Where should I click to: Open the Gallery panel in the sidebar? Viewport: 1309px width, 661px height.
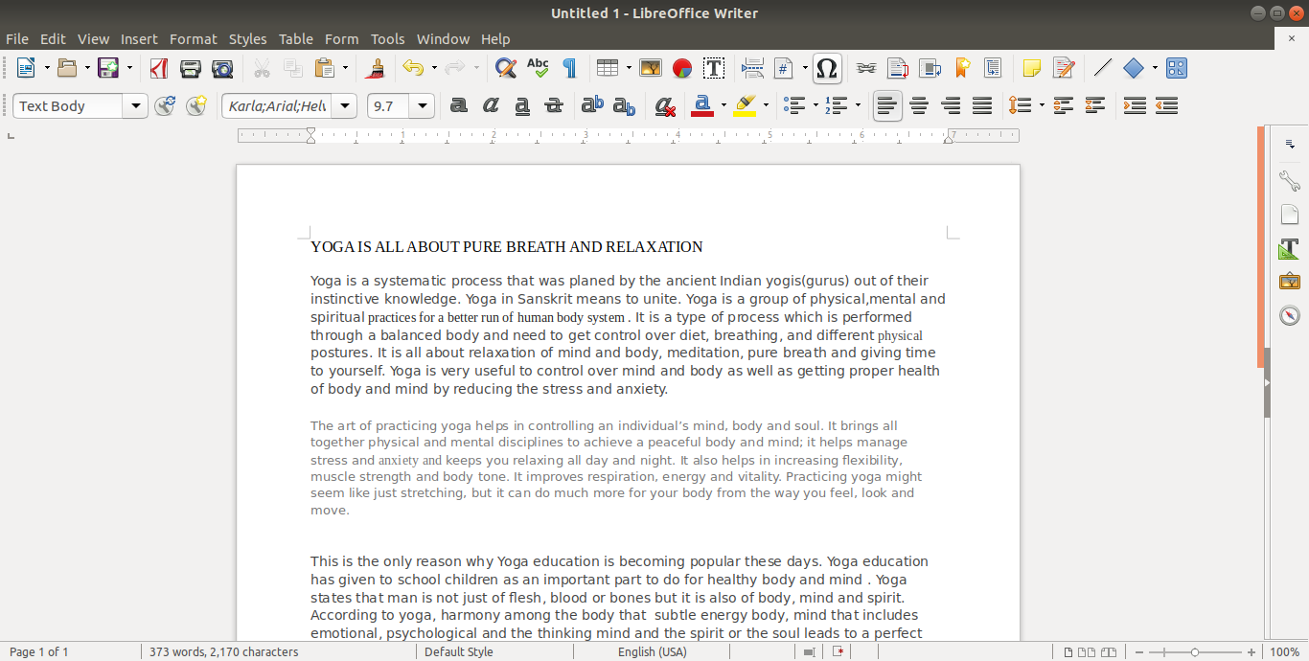tap(1289, 282)
